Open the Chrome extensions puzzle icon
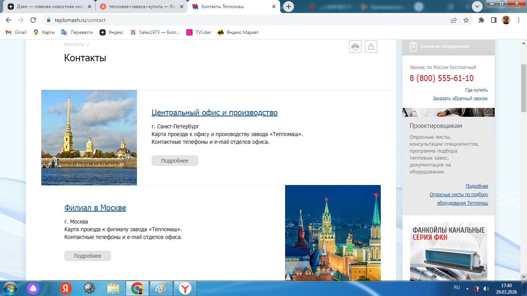The width and height of the screenshot is (527, 296). click(481, 20)
